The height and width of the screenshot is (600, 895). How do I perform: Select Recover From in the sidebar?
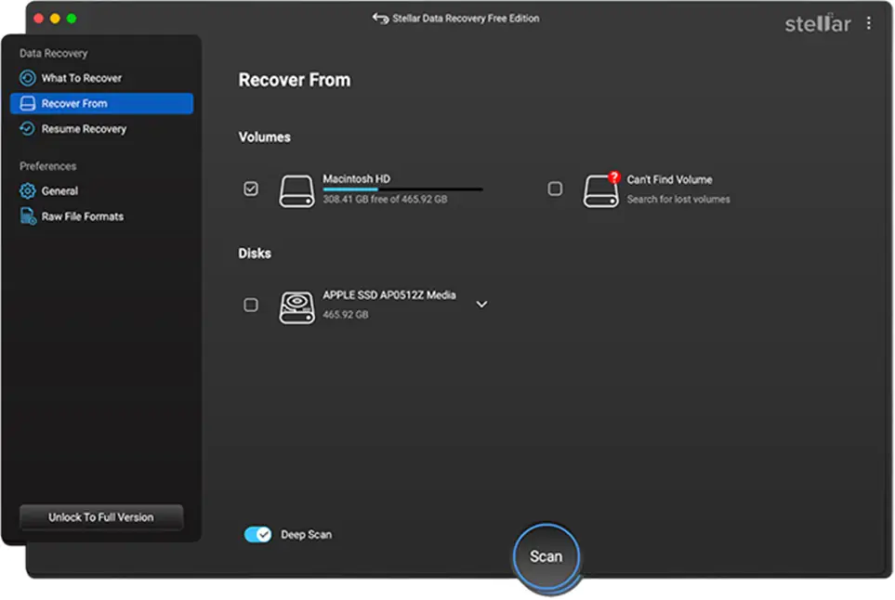pos(101,104)
